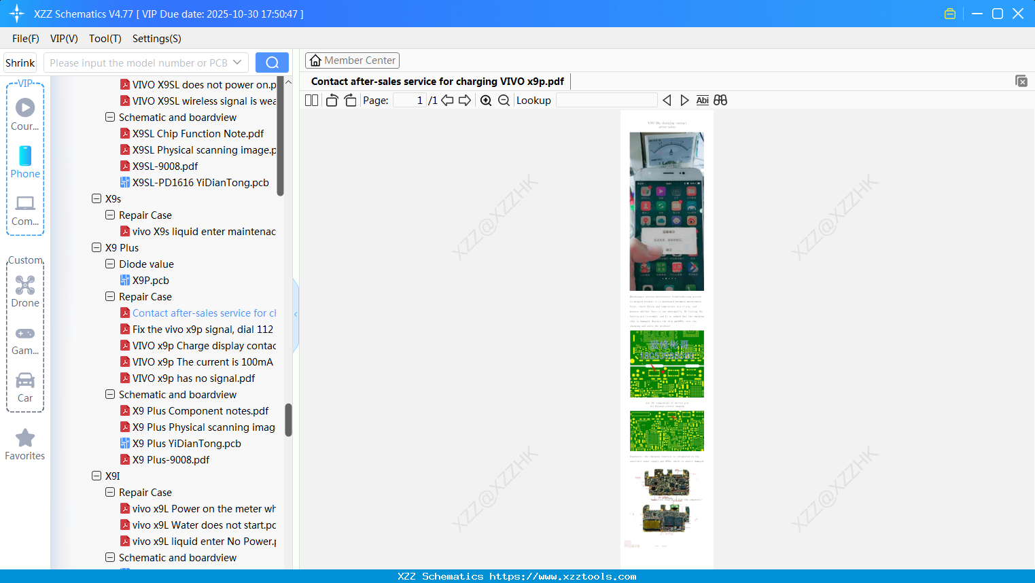Collapse Repair Case under X9 Plus
This screenshot has height=583, width=1035.
110,297
